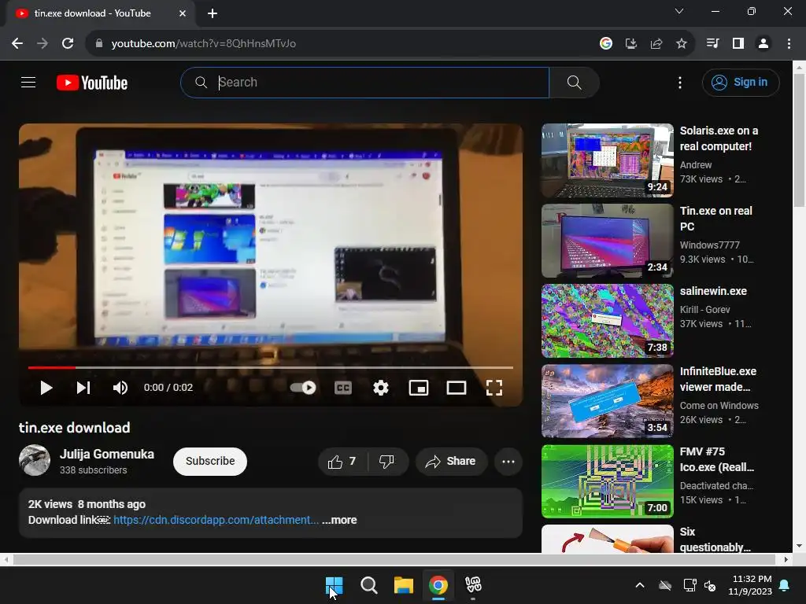Like the video with thumbs up
The width and height of the screenshot is (806, 604).
click(343, 461)
